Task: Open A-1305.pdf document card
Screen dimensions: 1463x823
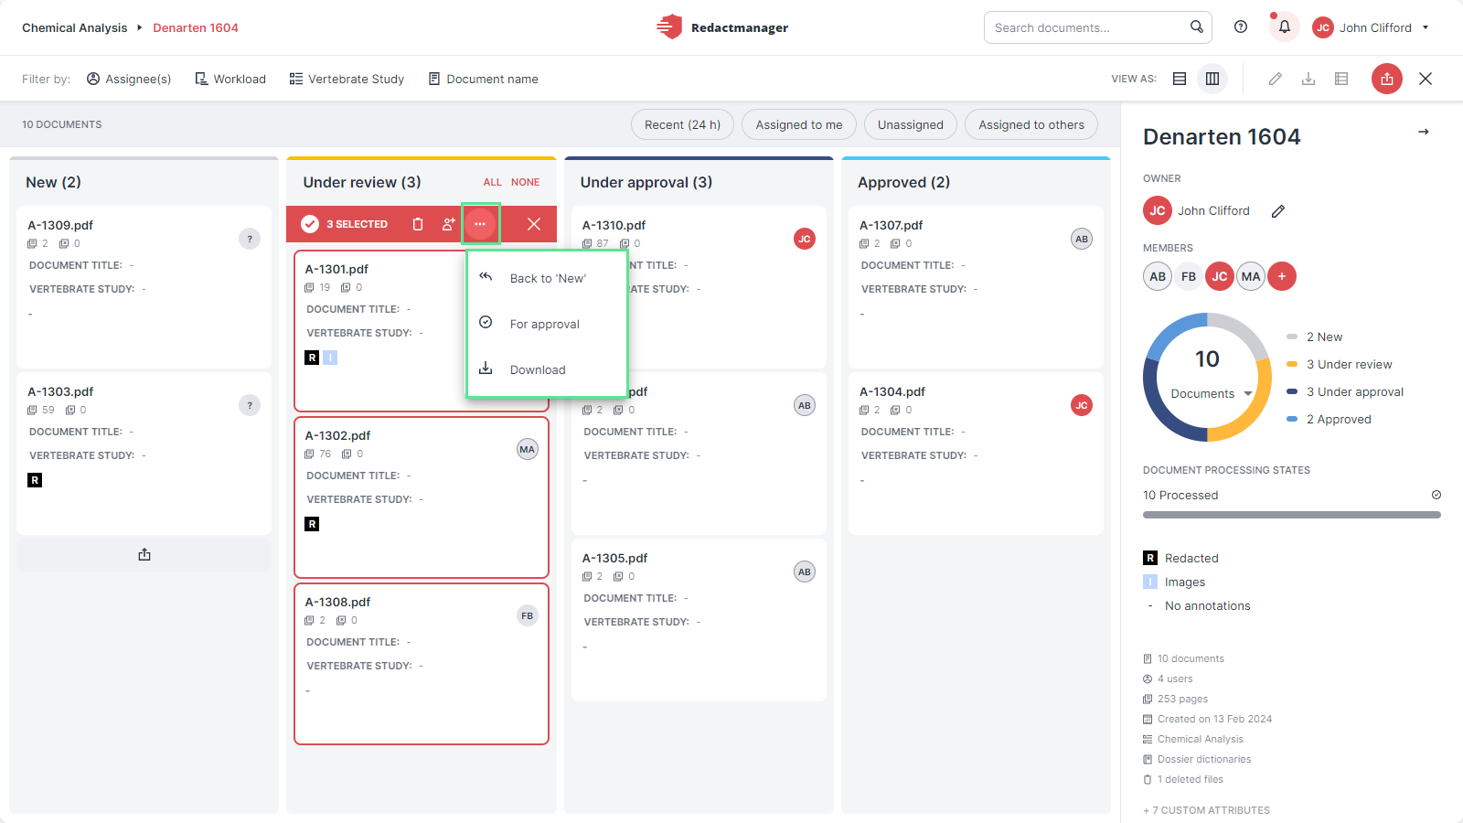Action: [x=699, y=620]
